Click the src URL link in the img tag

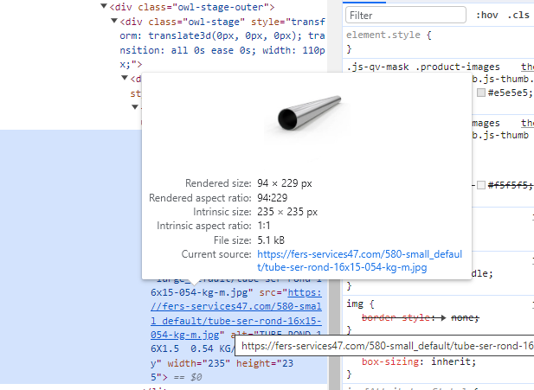(x=236, y=313)
